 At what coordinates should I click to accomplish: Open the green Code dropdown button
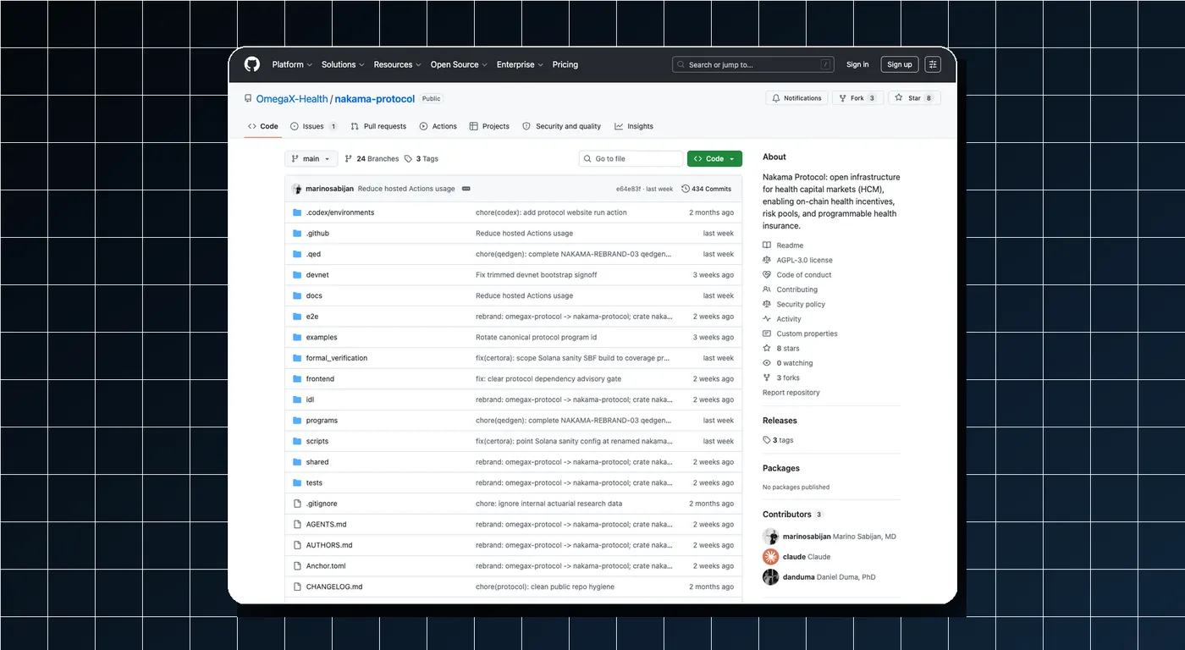pyautogui.click(x=714, y=158)
